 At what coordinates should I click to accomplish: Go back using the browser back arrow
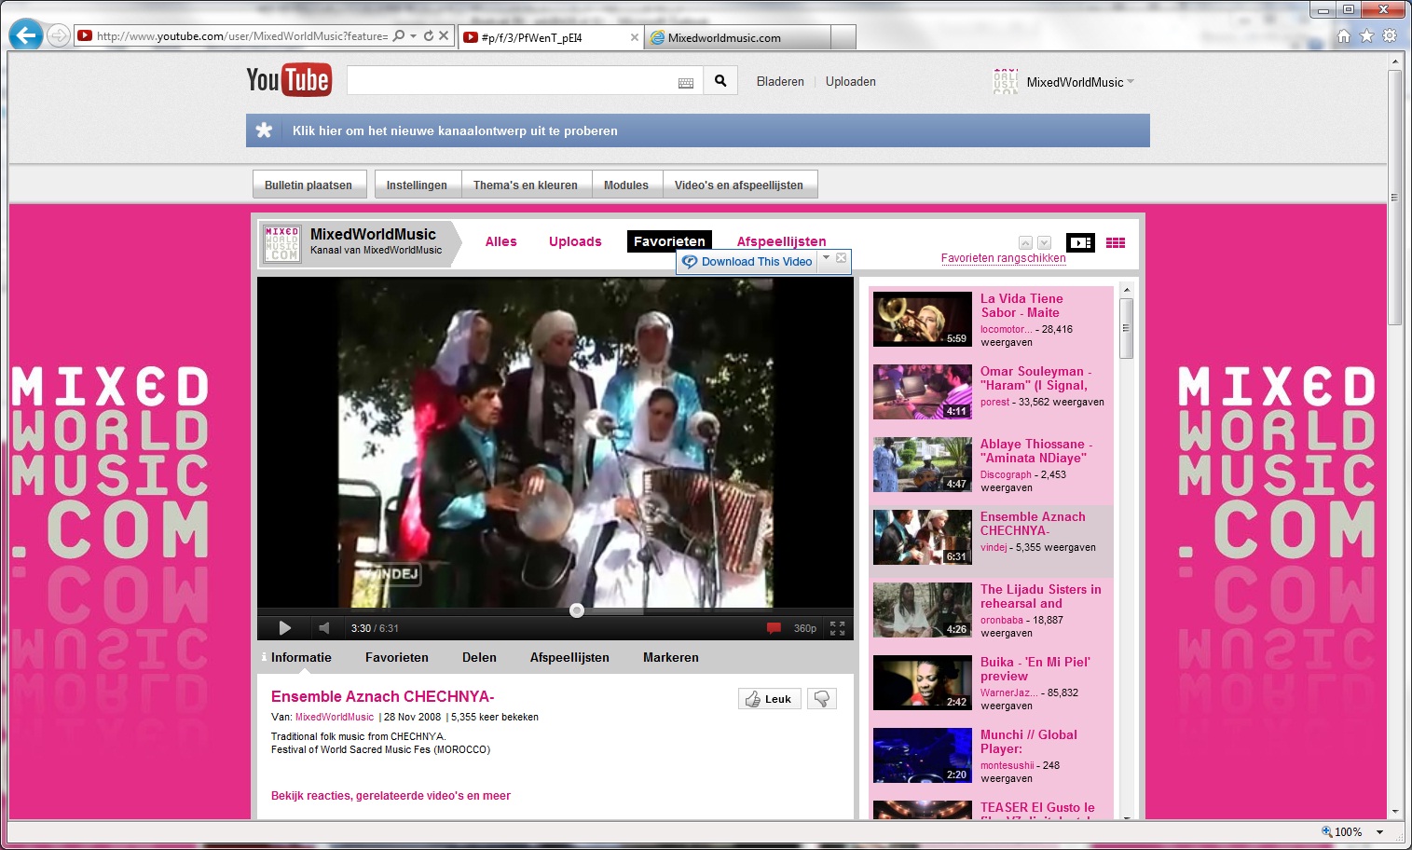pyautogui.click(x=25, y=35)
